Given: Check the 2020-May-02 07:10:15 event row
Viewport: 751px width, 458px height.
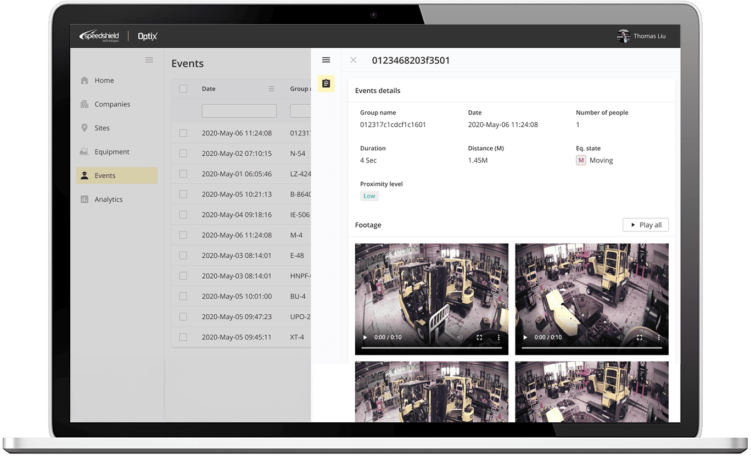Looking at the screenshot, I should 183,154.
